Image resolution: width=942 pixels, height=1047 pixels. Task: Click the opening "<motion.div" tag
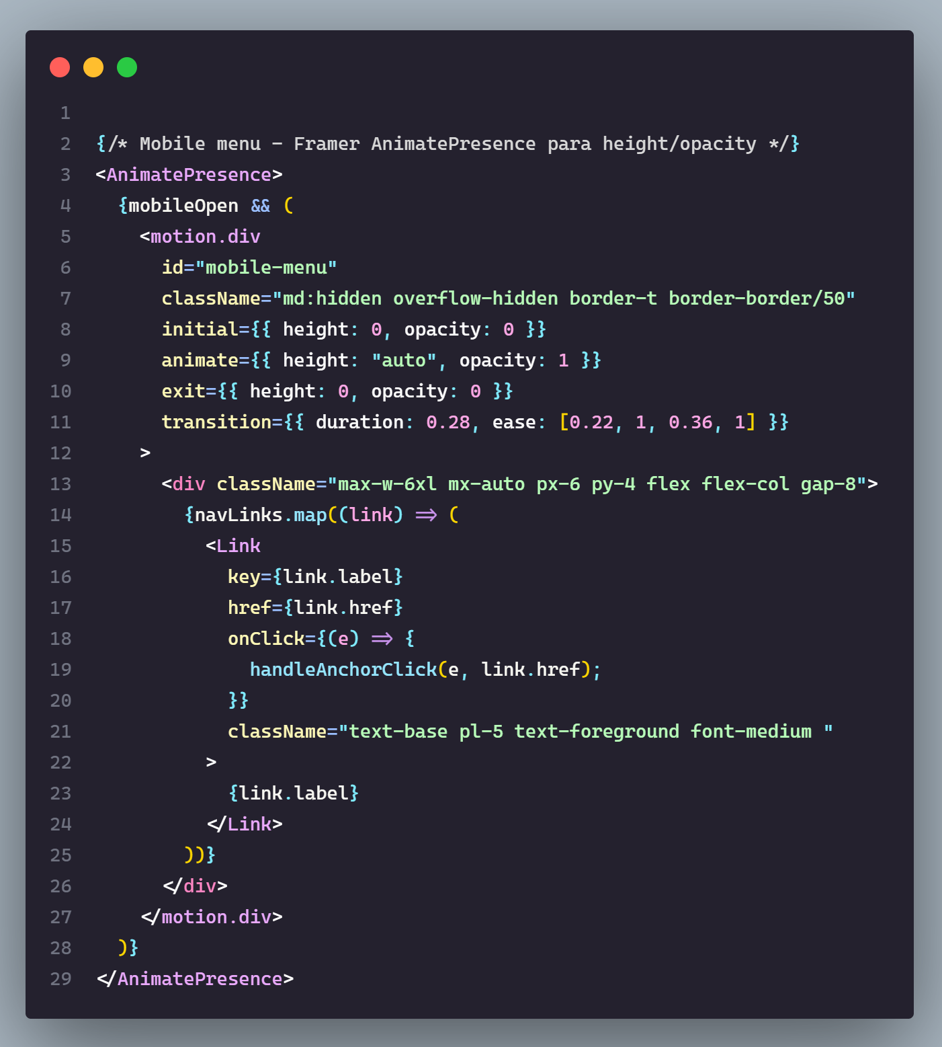(200, 237)
